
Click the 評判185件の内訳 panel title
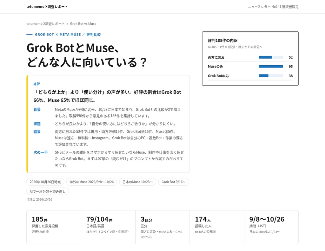click(222, 41)
